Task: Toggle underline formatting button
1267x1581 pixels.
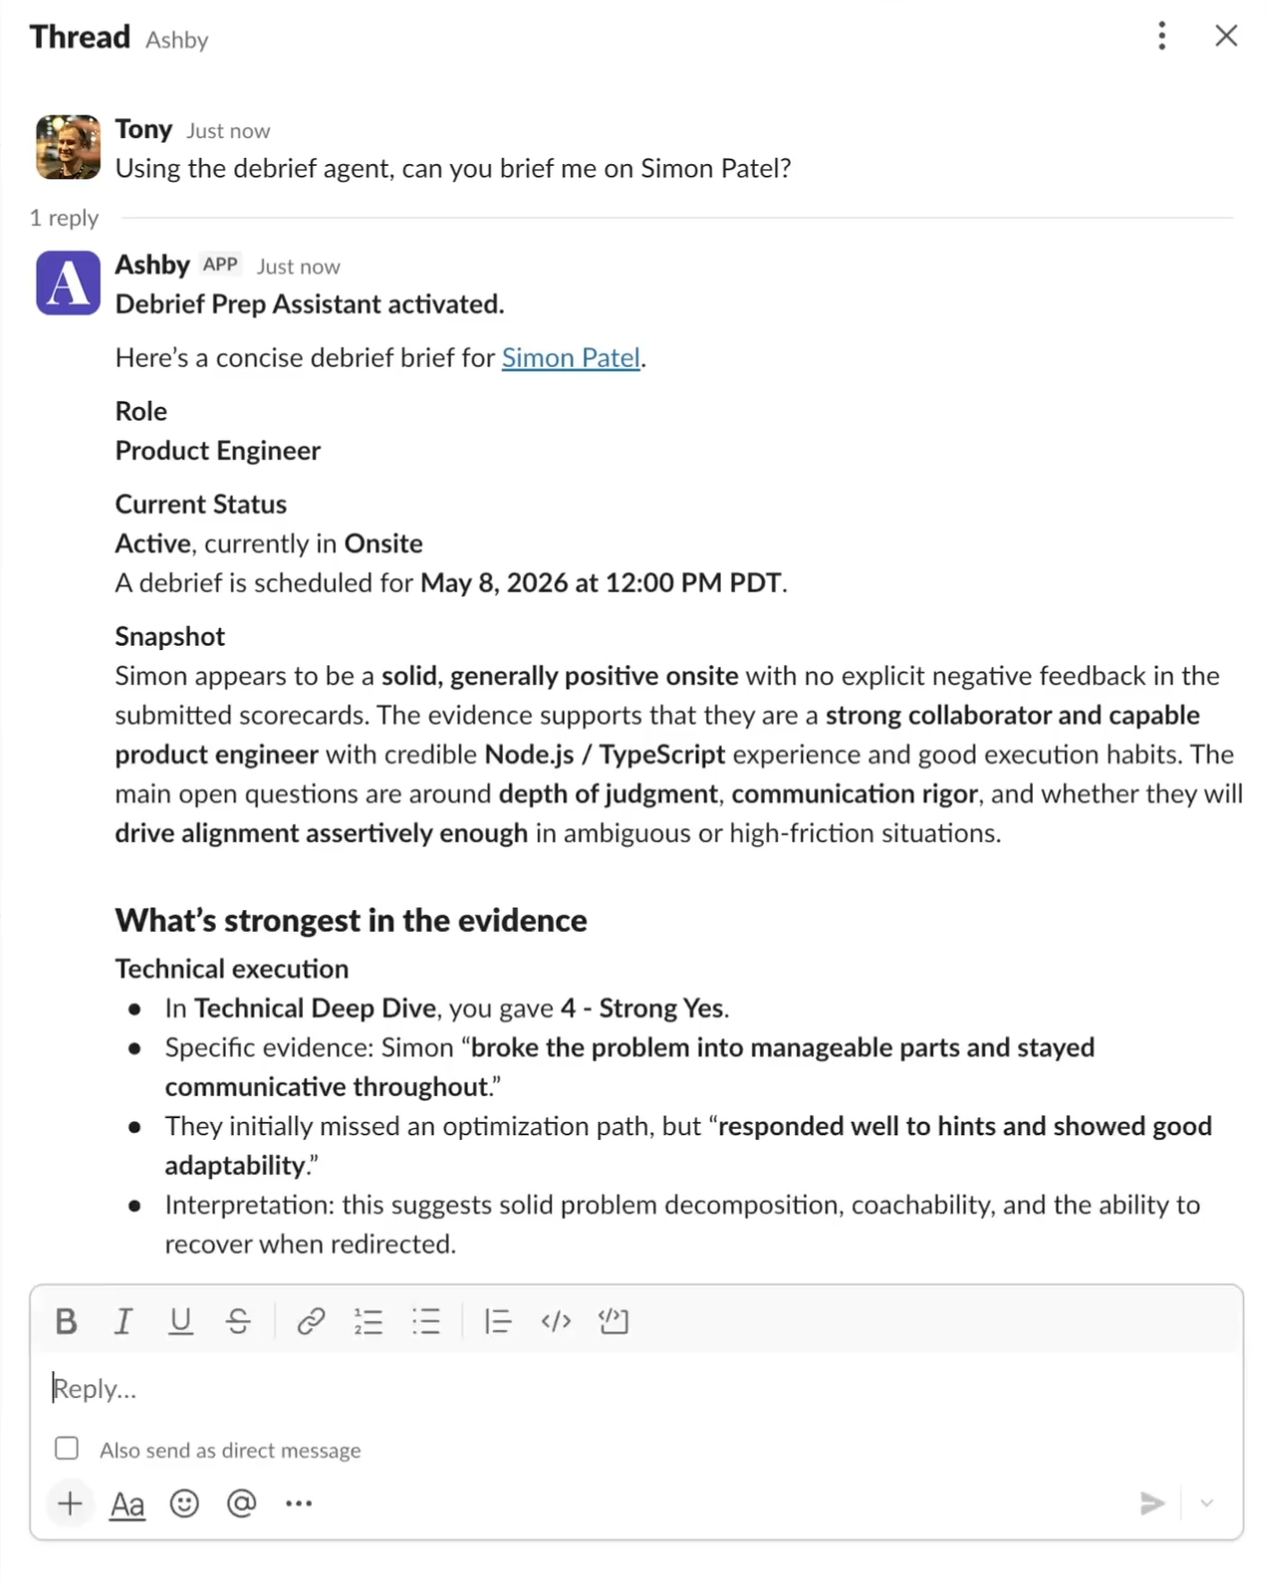Action: (180, 1321)
